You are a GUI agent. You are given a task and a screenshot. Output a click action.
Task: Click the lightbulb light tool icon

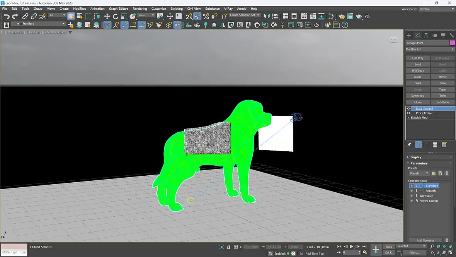206,25
